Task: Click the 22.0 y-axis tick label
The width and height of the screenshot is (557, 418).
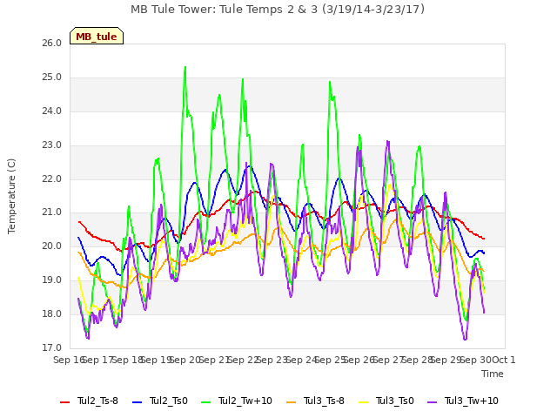Action: 51,179
